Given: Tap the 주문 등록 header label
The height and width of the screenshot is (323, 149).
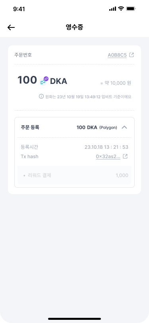Looking at the screenshot, I should 30,127.
